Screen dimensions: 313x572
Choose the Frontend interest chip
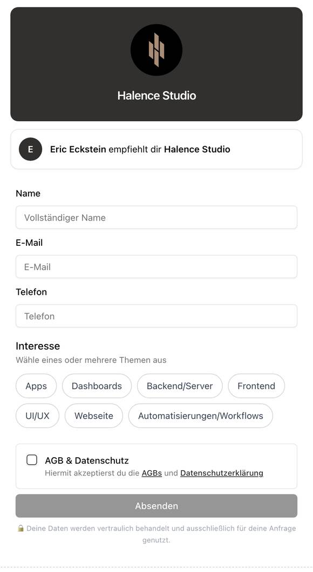click(256, 386)
